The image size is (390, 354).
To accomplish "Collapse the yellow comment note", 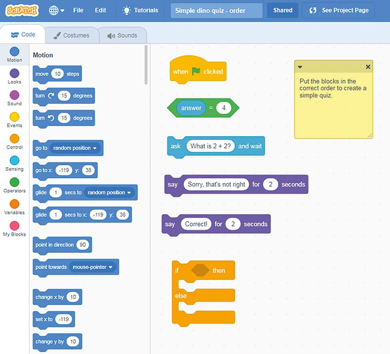I will pos(300,67).
